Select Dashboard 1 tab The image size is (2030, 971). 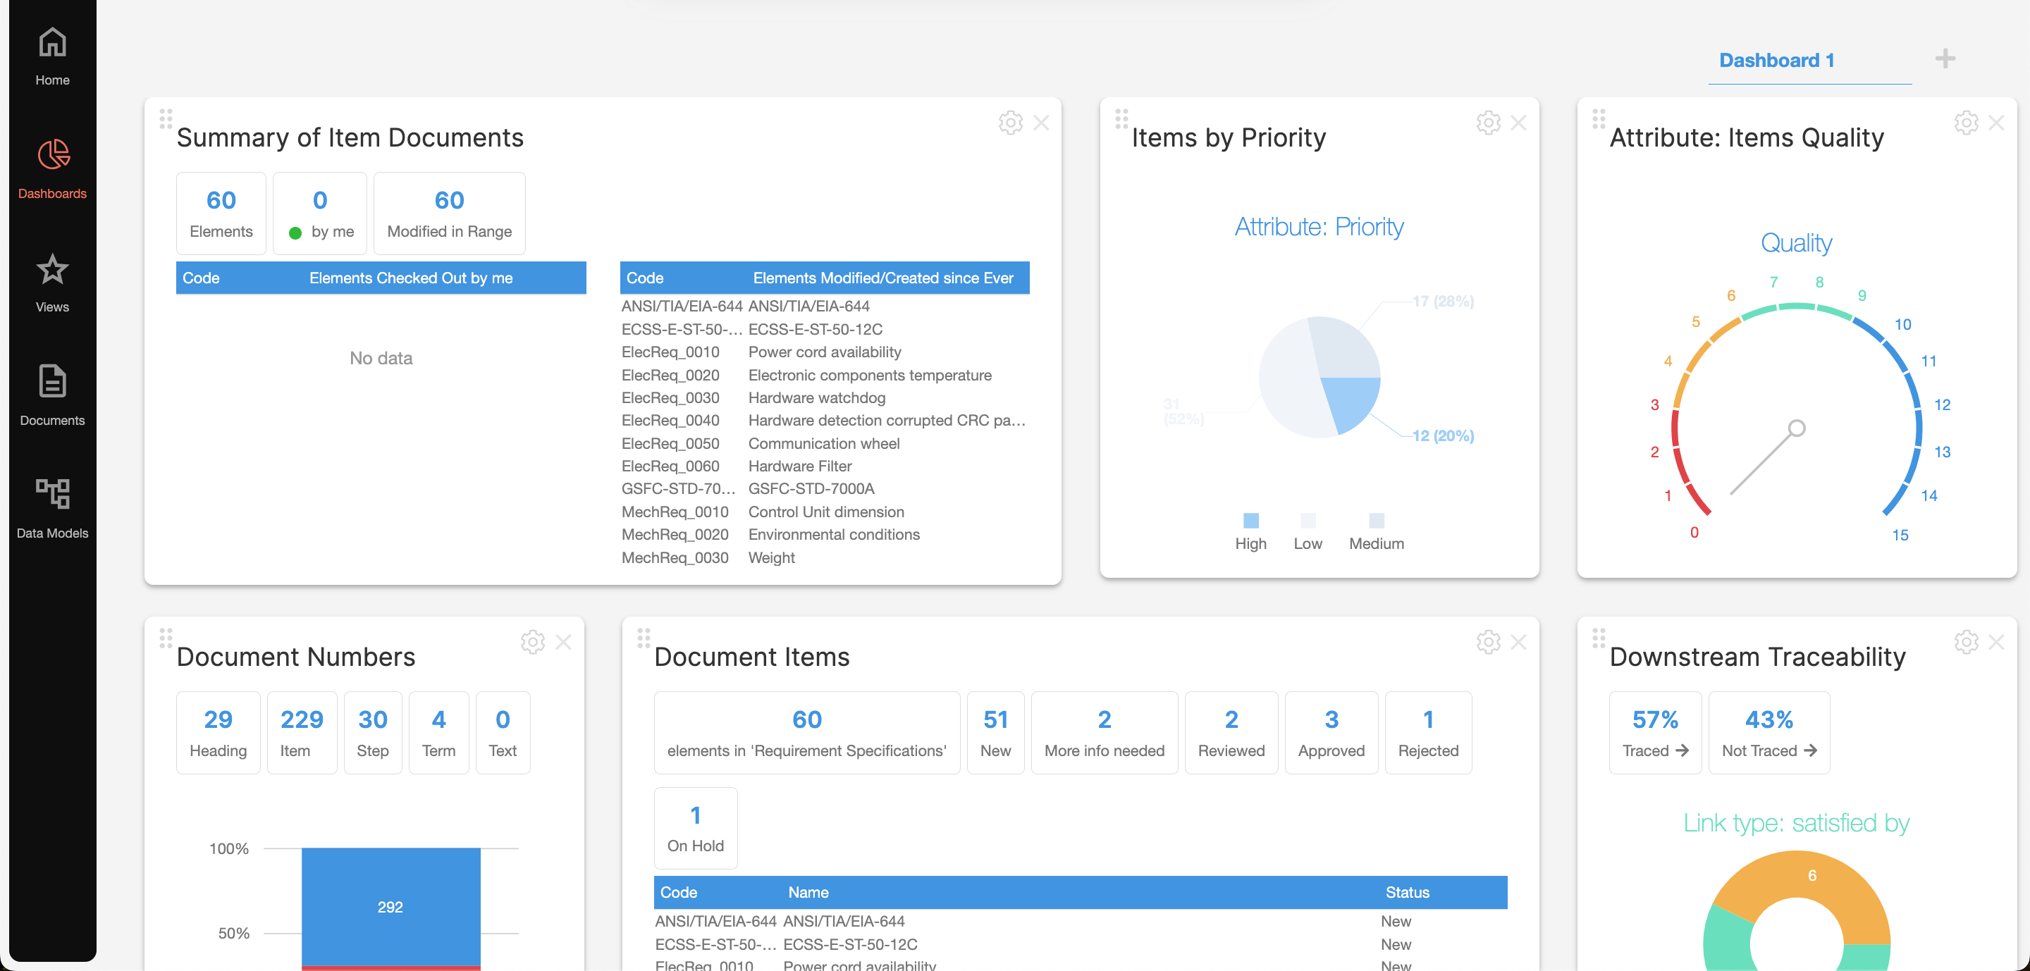(x=1779, y=60)
